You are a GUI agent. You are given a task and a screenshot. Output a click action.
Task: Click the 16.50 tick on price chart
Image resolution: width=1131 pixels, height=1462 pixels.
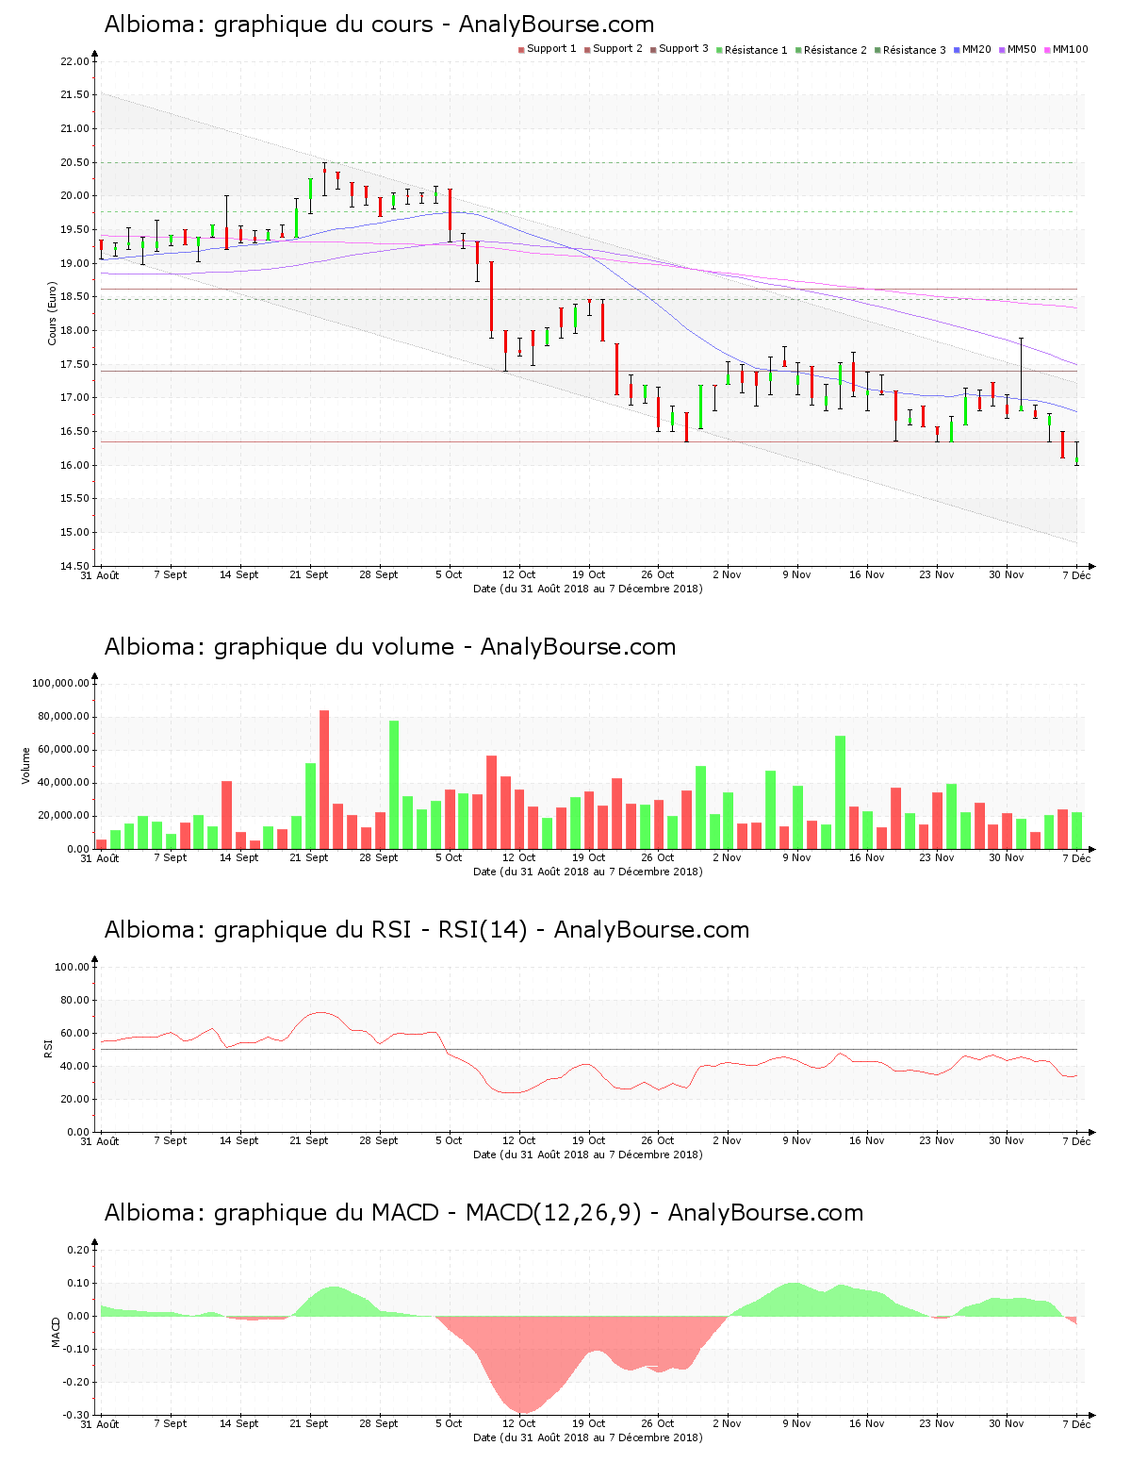pyautogui.click(x=74, y=432)
